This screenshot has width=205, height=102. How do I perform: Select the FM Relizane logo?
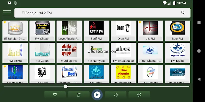[15, 72]
